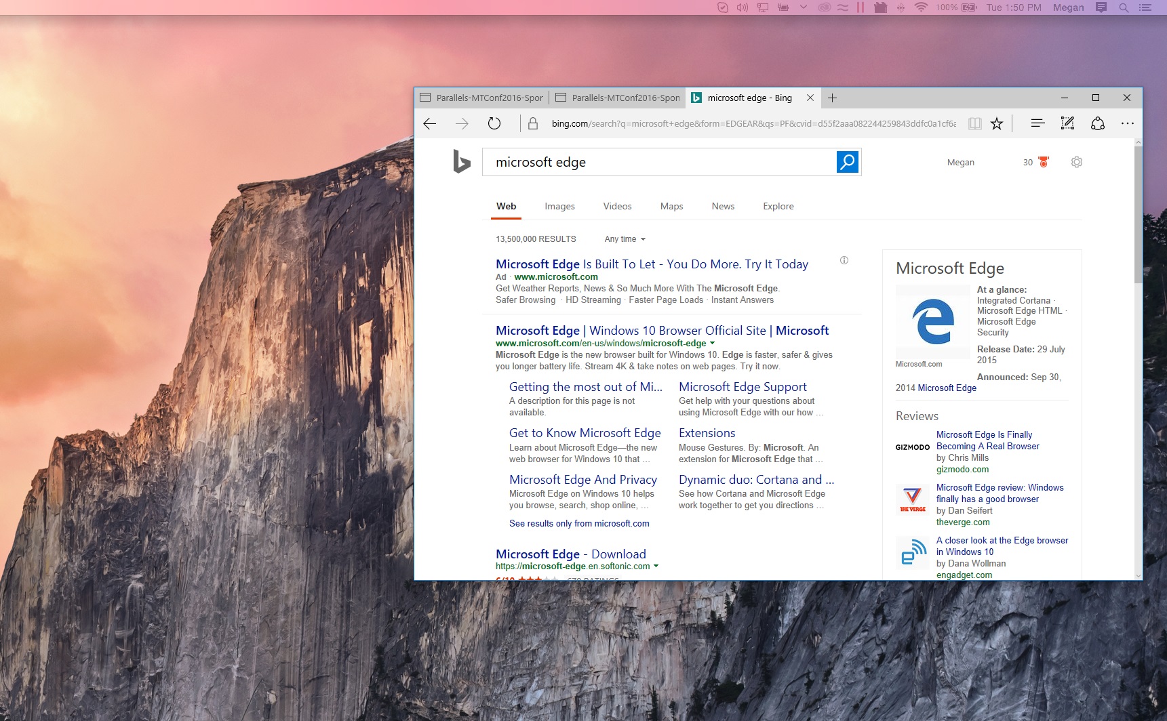This screenshot has width=1167, height=721.
Task: Open Gizmodo review 'Finally Becoming A Real Browser'
Action: click(x=987, y=440)
